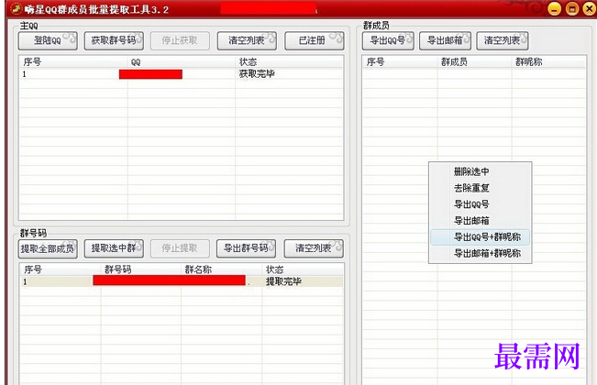The width and height of the screenshot is (597, 385).
Task: Click 序号 column header in 主QQ table
Action: click(x=73, y=62)
